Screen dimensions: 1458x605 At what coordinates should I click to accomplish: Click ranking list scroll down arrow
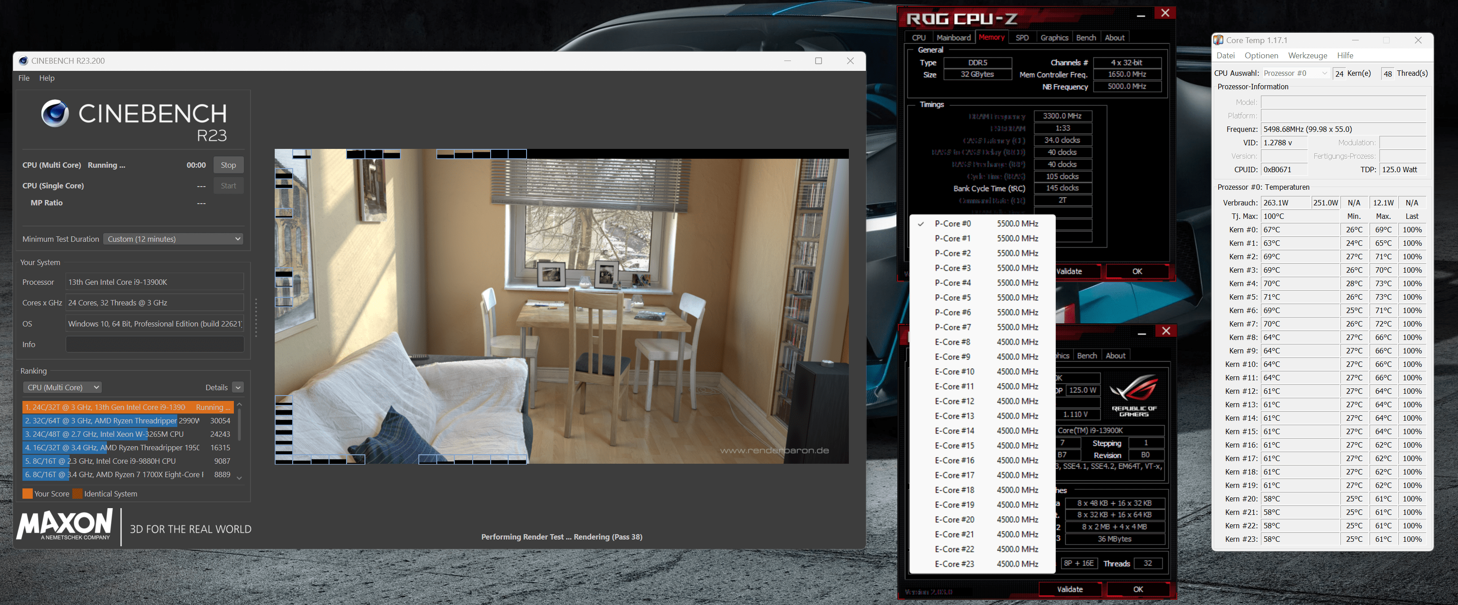239,478
